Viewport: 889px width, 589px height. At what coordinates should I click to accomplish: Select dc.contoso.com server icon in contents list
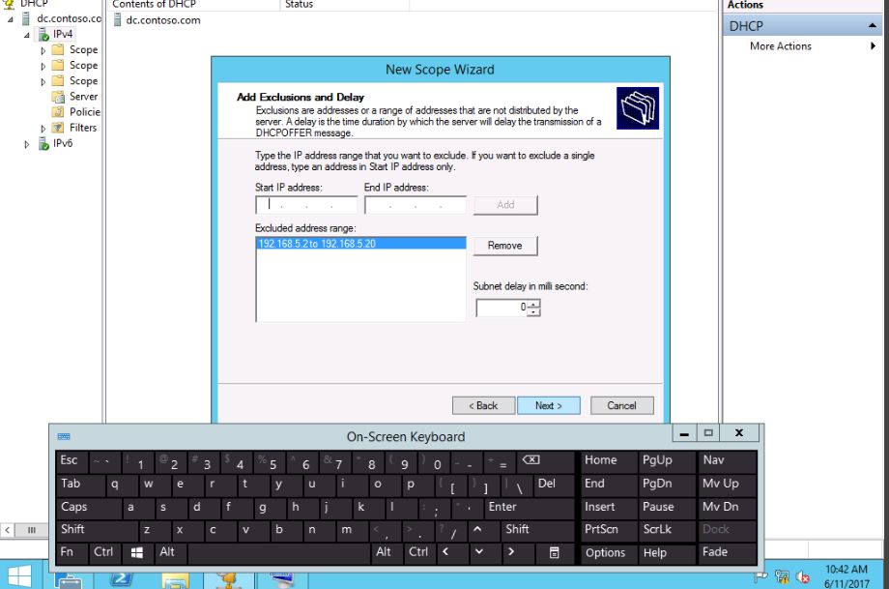pos(117,20)
